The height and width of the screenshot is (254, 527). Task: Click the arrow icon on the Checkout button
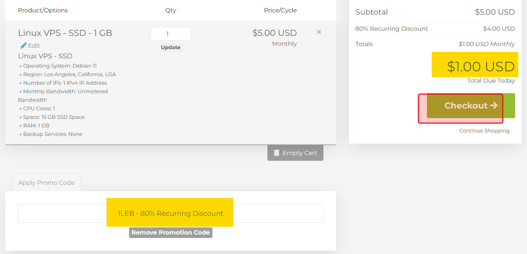point(494,105)
